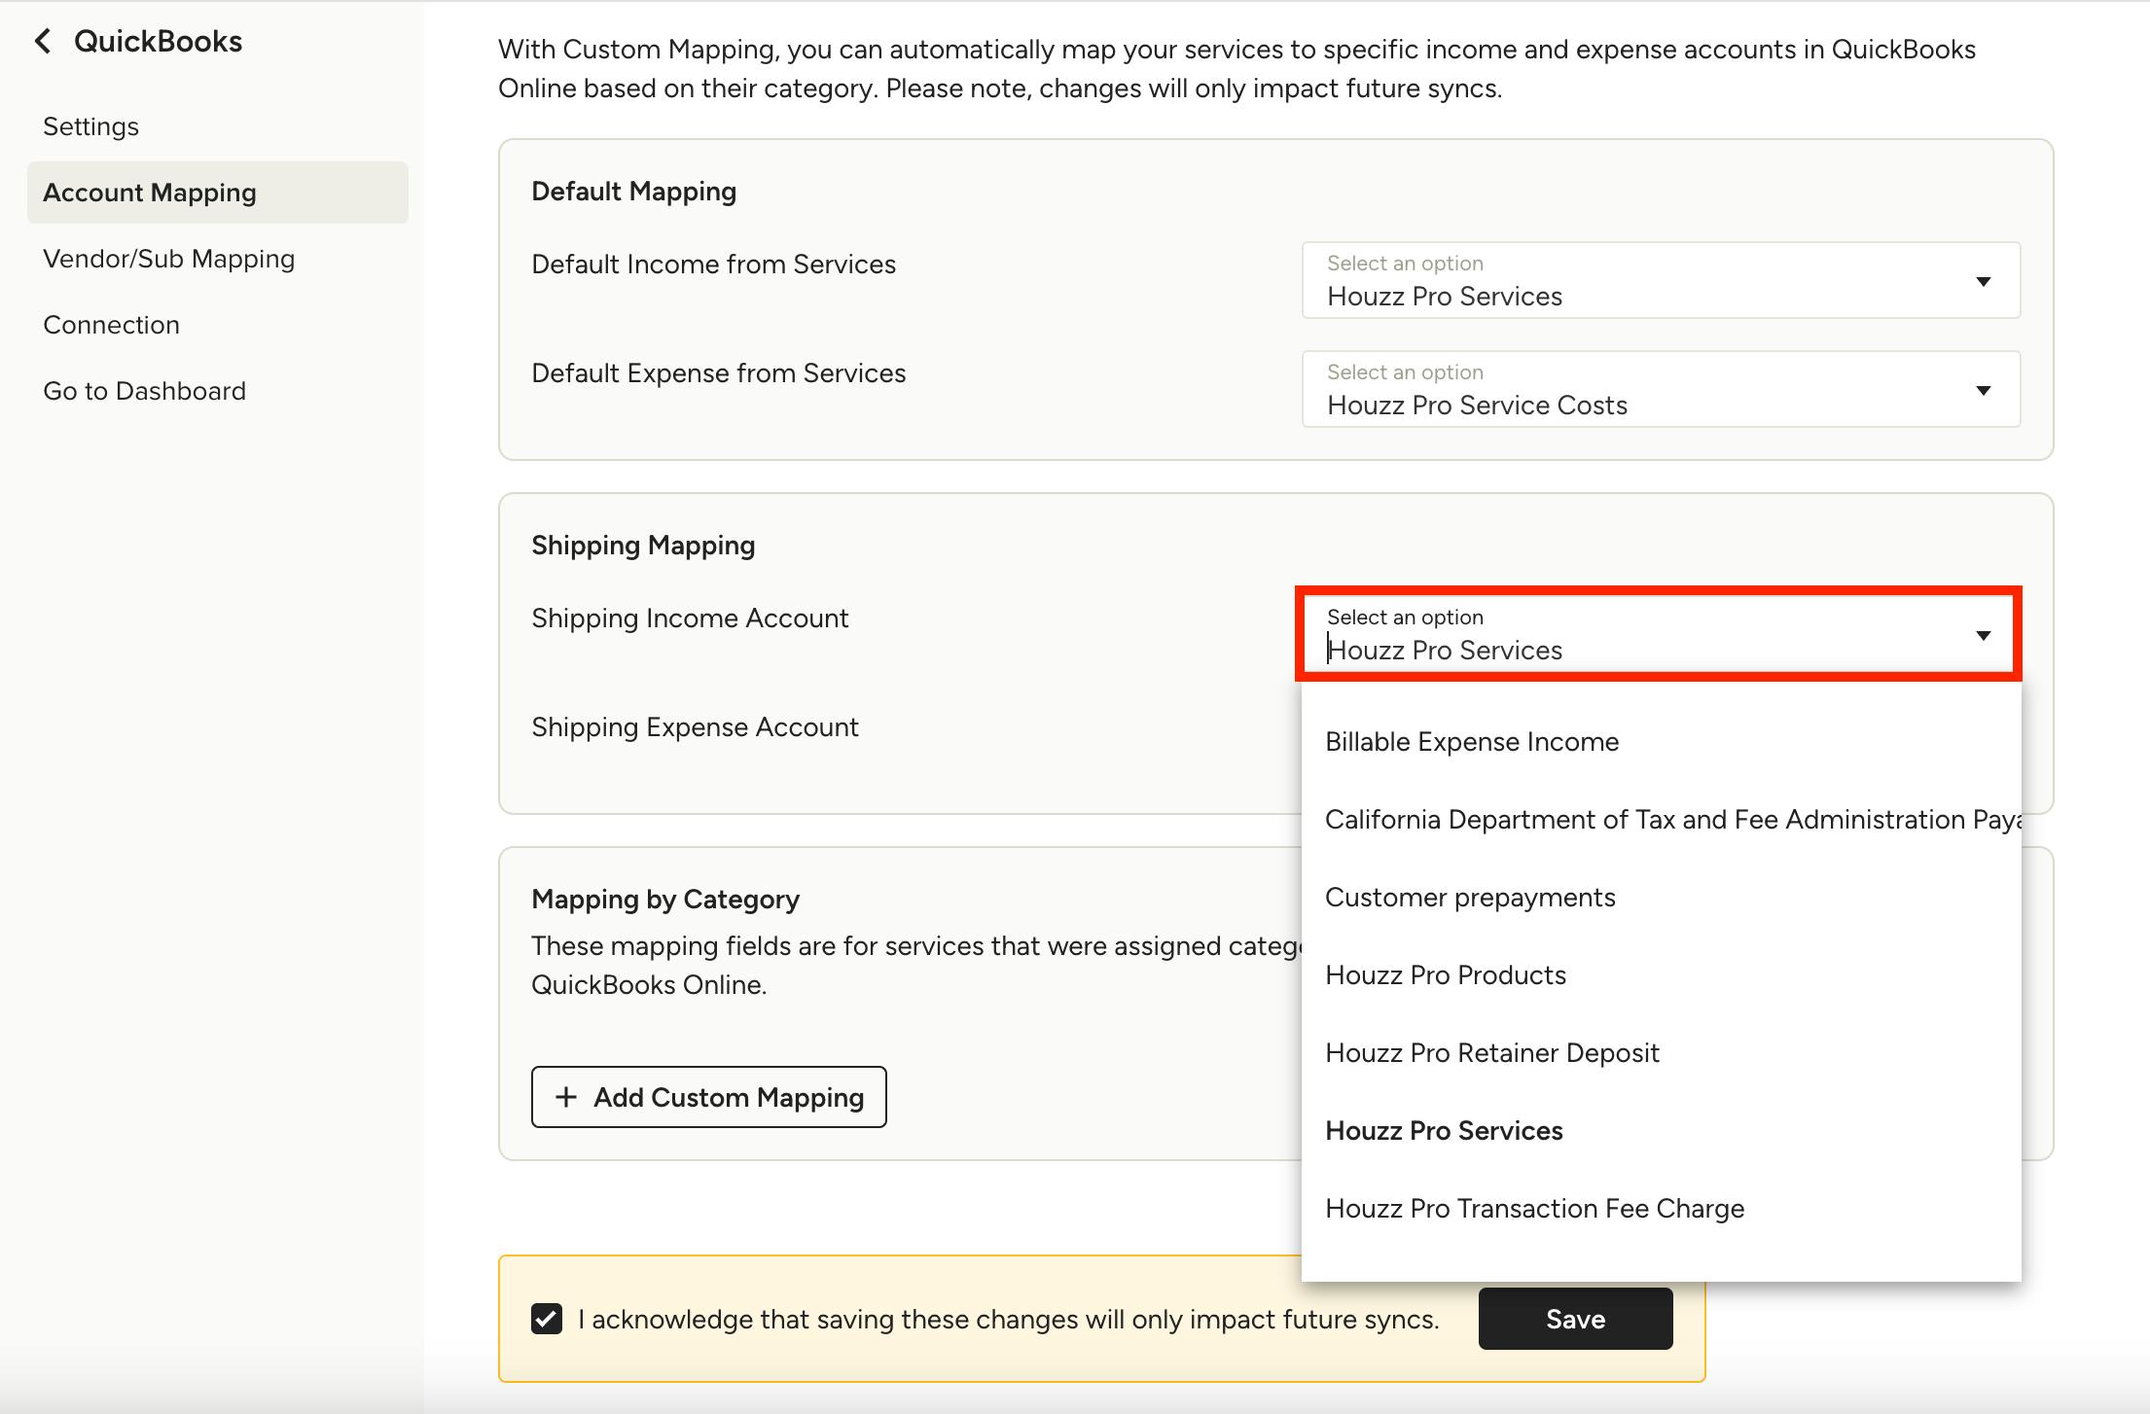
Task: Collapse the Shipping Income Account dropdown arrow
Action: 1983,636
